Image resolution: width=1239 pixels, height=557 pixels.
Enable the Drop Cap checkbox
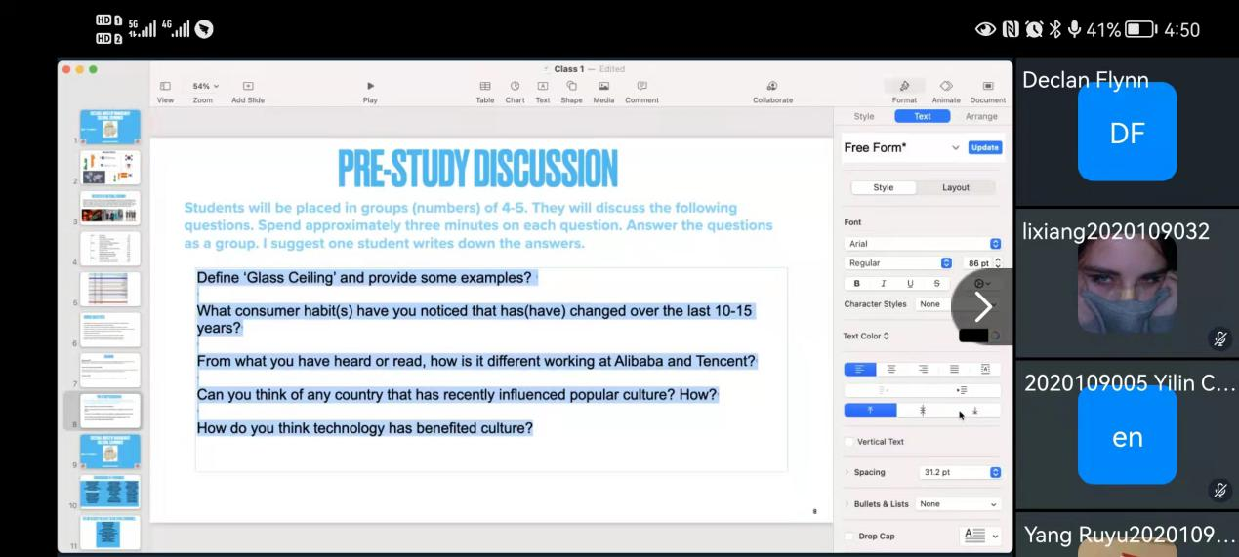point(848,536)
